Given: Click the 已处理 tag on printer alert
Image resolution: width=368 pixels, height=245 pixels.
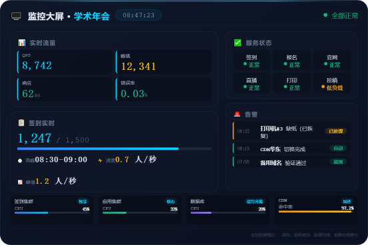Looking at the screenshot, I should pyautogui.click(x=336, y=131).
